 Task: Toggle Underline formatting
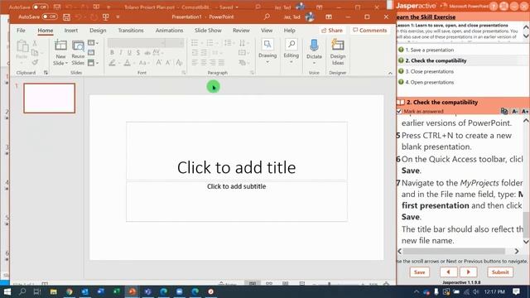(x=129, y=53)
